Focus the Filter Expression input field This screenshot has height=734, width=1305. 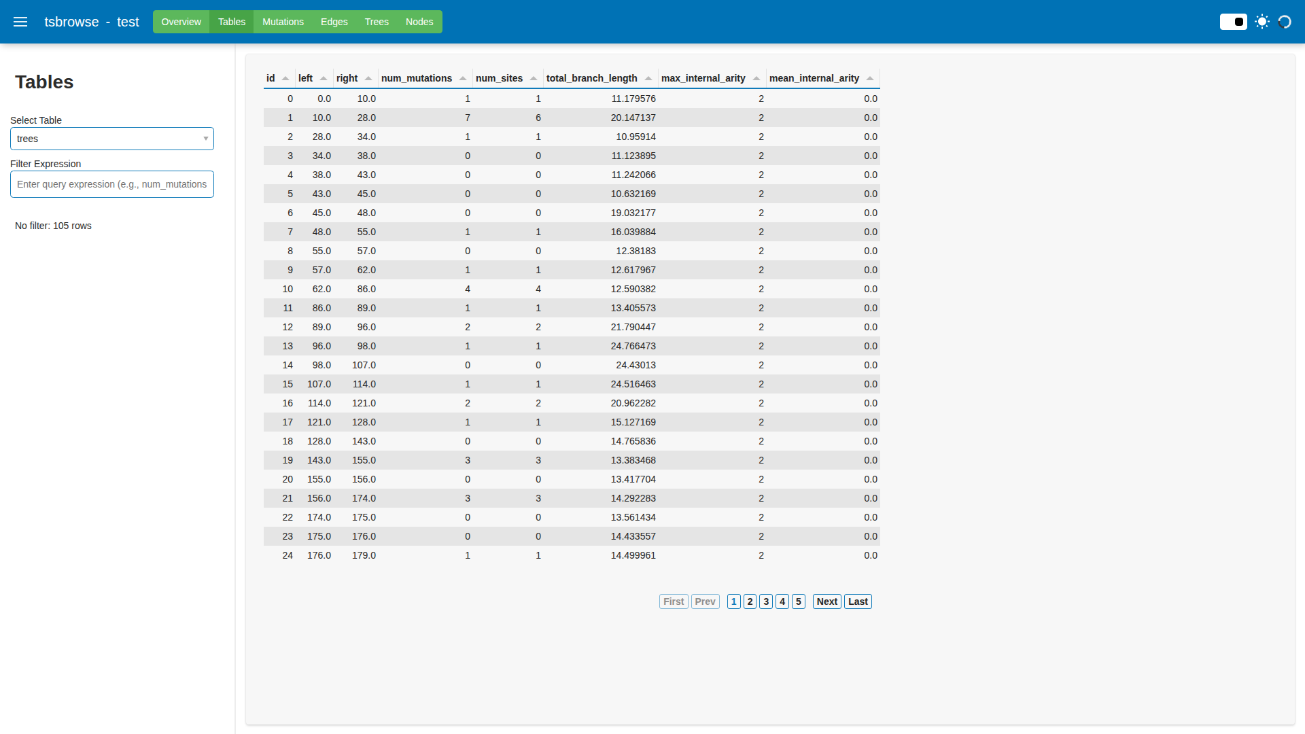(x=112, y=184)
